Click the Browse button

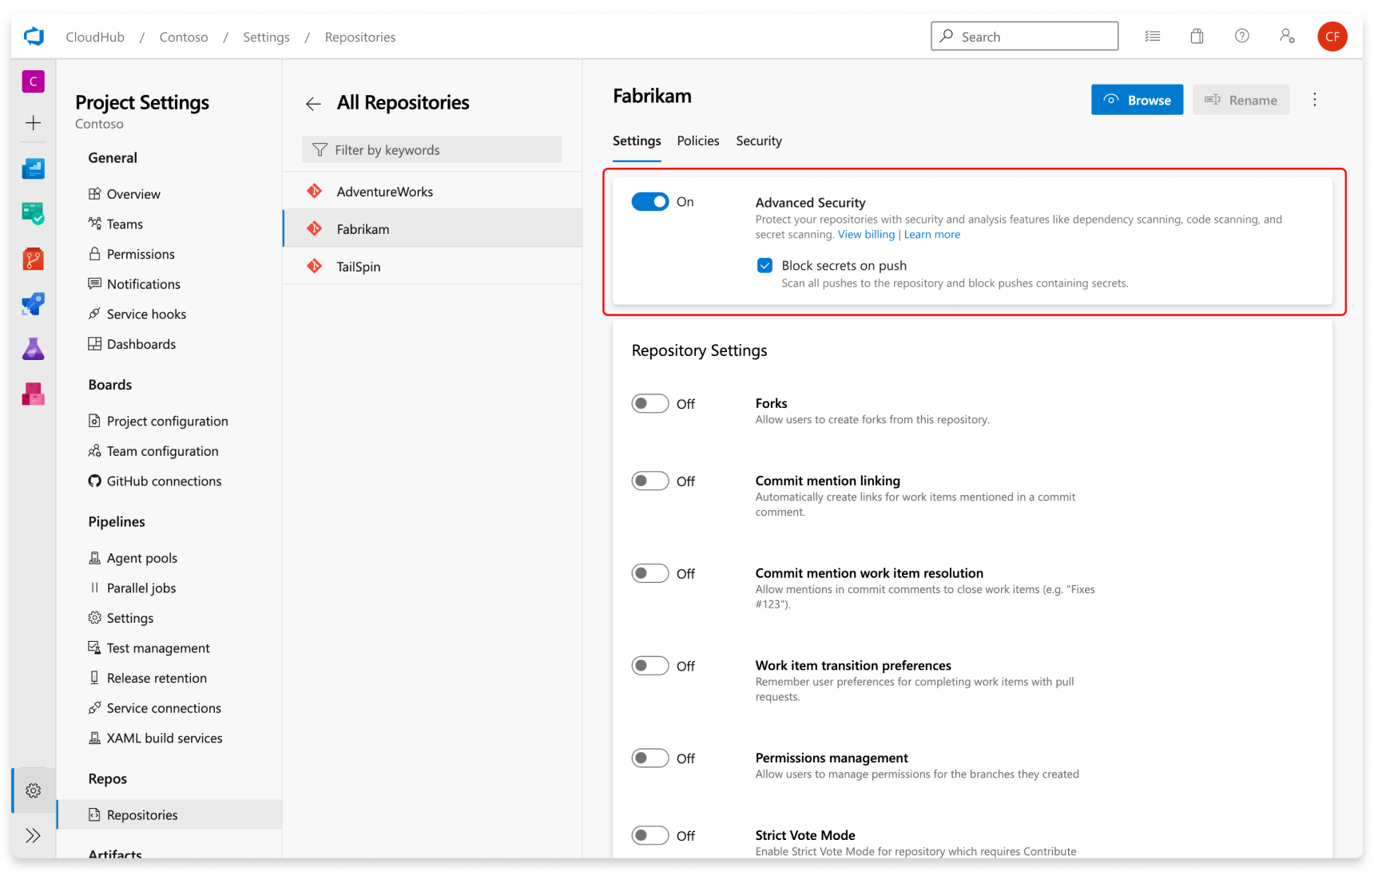tap(1137, 99)
